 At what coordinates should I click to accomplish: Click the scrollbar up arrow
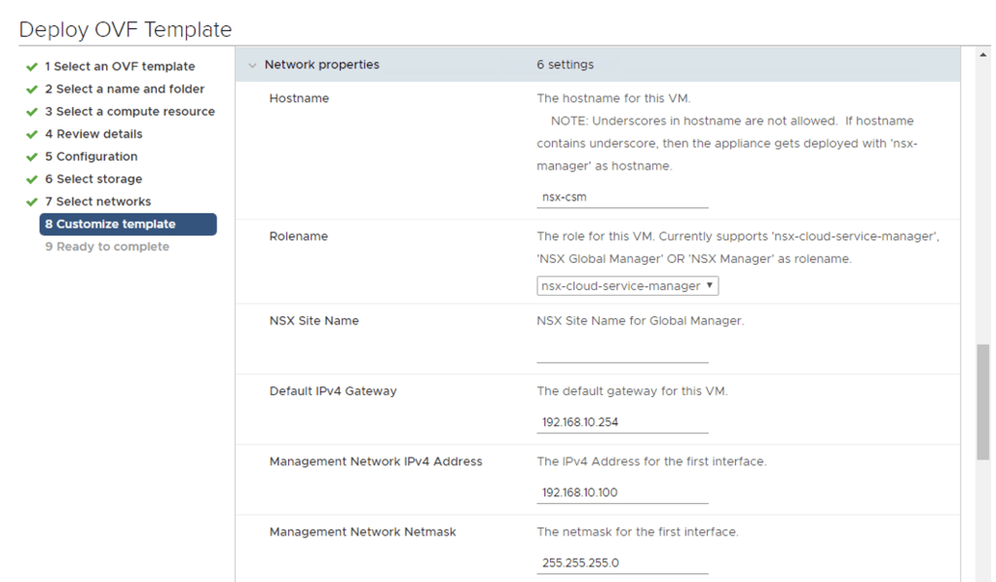tap(982, 55)
